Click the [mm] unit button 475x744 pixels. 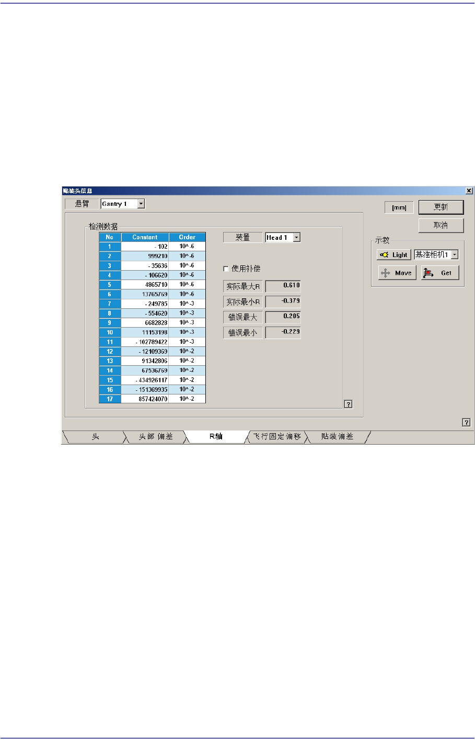coord(399,207)
